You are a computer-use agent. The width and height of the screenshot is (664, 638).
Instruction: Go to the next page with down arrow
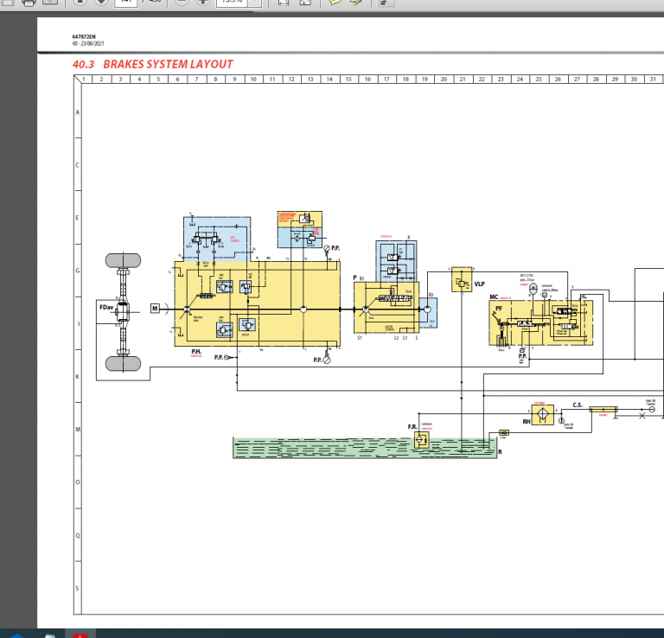(x=101, y=3)
